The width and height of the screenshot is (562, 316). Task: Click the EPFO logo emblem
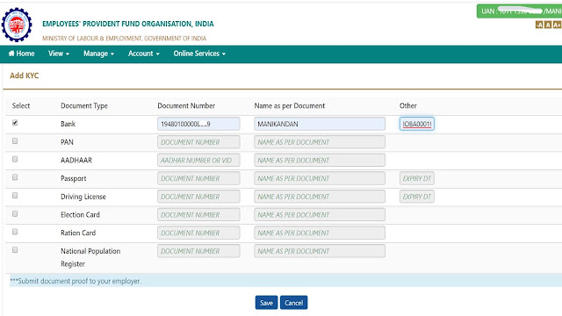[17, 25]
